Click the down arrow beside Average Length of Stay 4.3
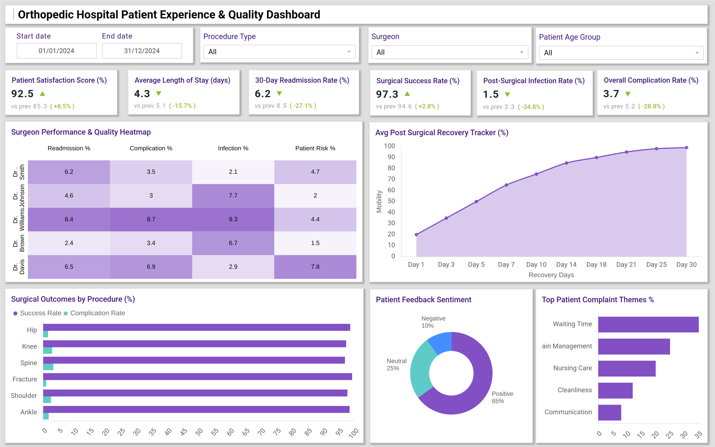This screenshot has height=447, width=715. coord(159,93)
